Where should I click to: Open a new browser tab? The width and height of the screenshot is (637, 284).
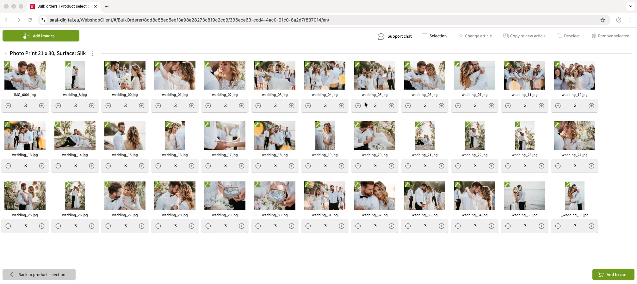(107, 6)
